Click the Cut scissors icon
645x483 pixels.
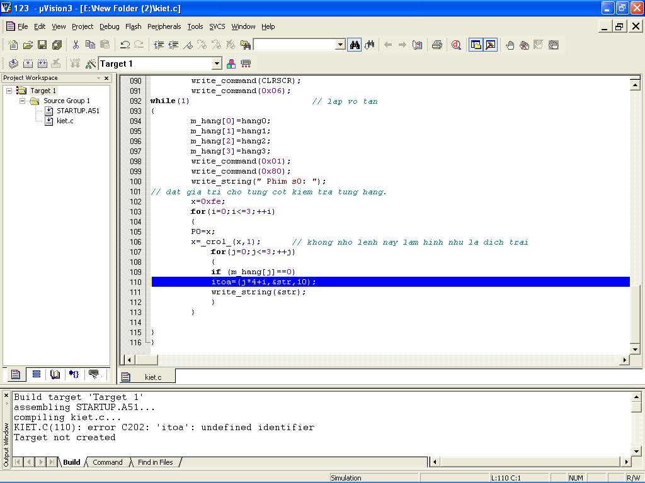[76, 45]
